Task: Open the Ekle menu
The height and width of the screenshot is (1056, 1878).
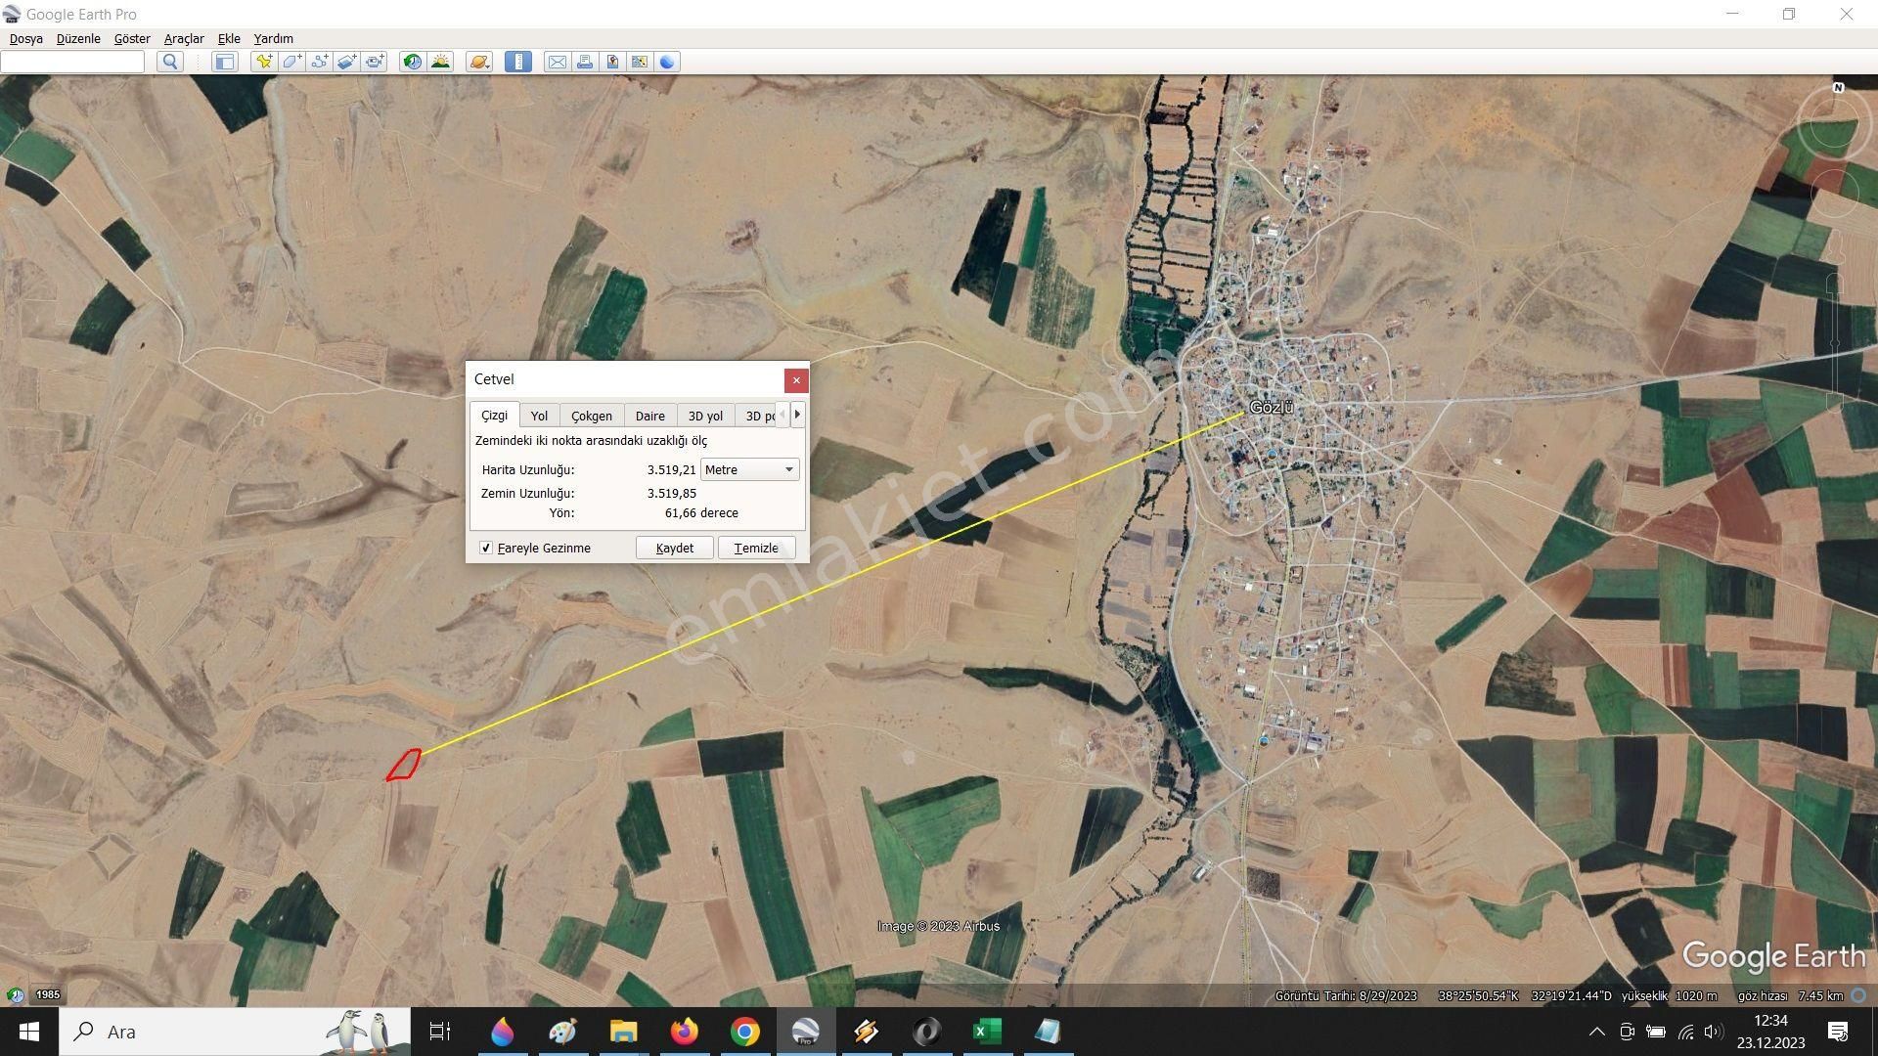Action: click(229, 38)
